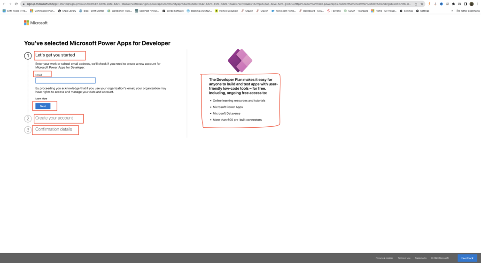Open Edit Post (New) bookmark
Screen dimensions: 481x263
tap(147, 11)
